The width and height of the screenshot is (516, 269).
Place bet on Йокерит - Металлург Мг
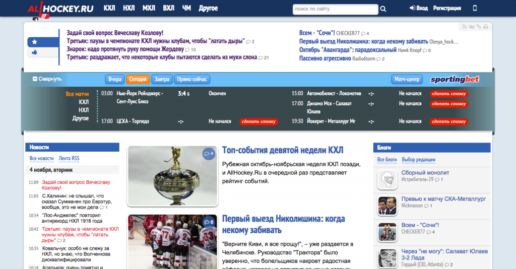[449, 122]
